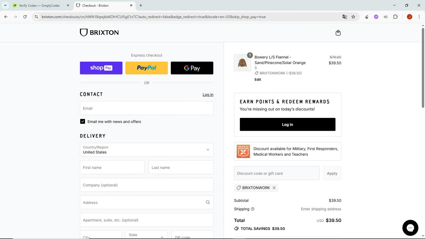Open a new browser tab
The width and height of the screenshot is (425, 239).
[x=141, y=5]
